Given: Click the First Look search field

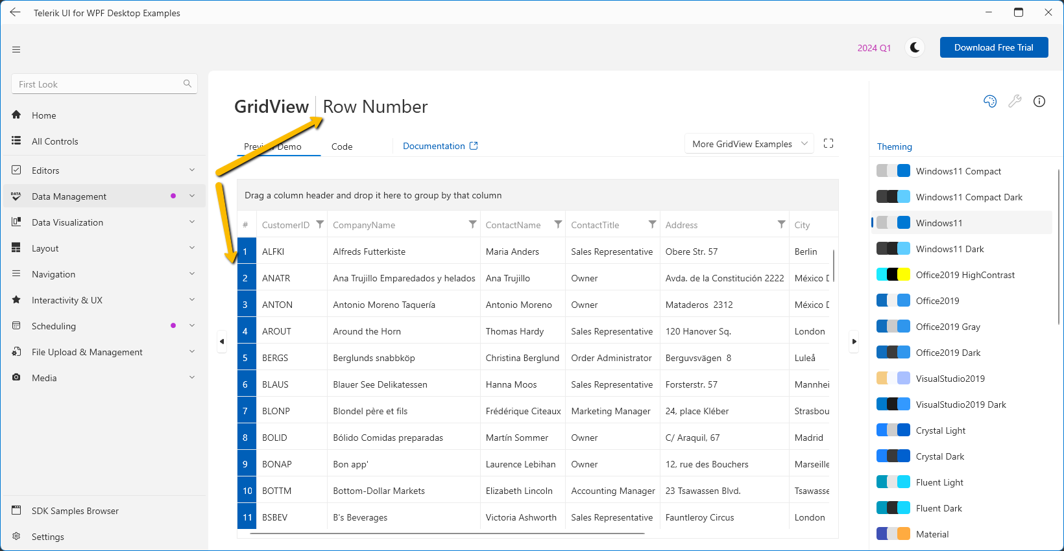Looking at the screenshot, I should click(x=97, y=84).
